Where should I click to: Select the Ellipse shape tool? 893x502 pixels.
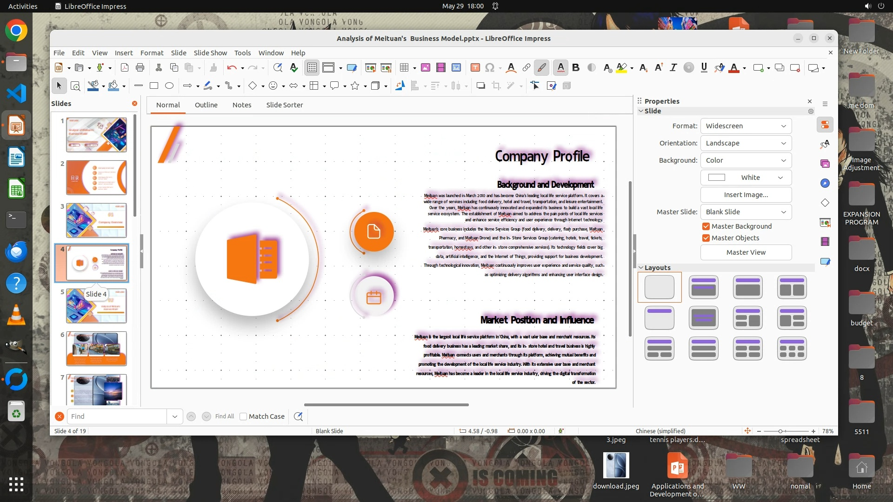(x=169, y=86)
